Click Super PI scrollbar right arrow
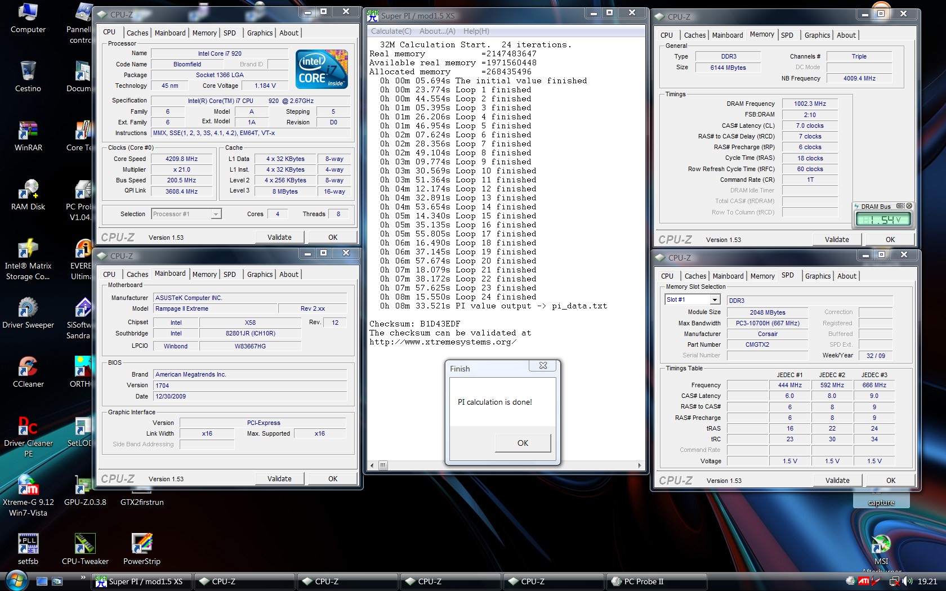 (x=639, y=465)
